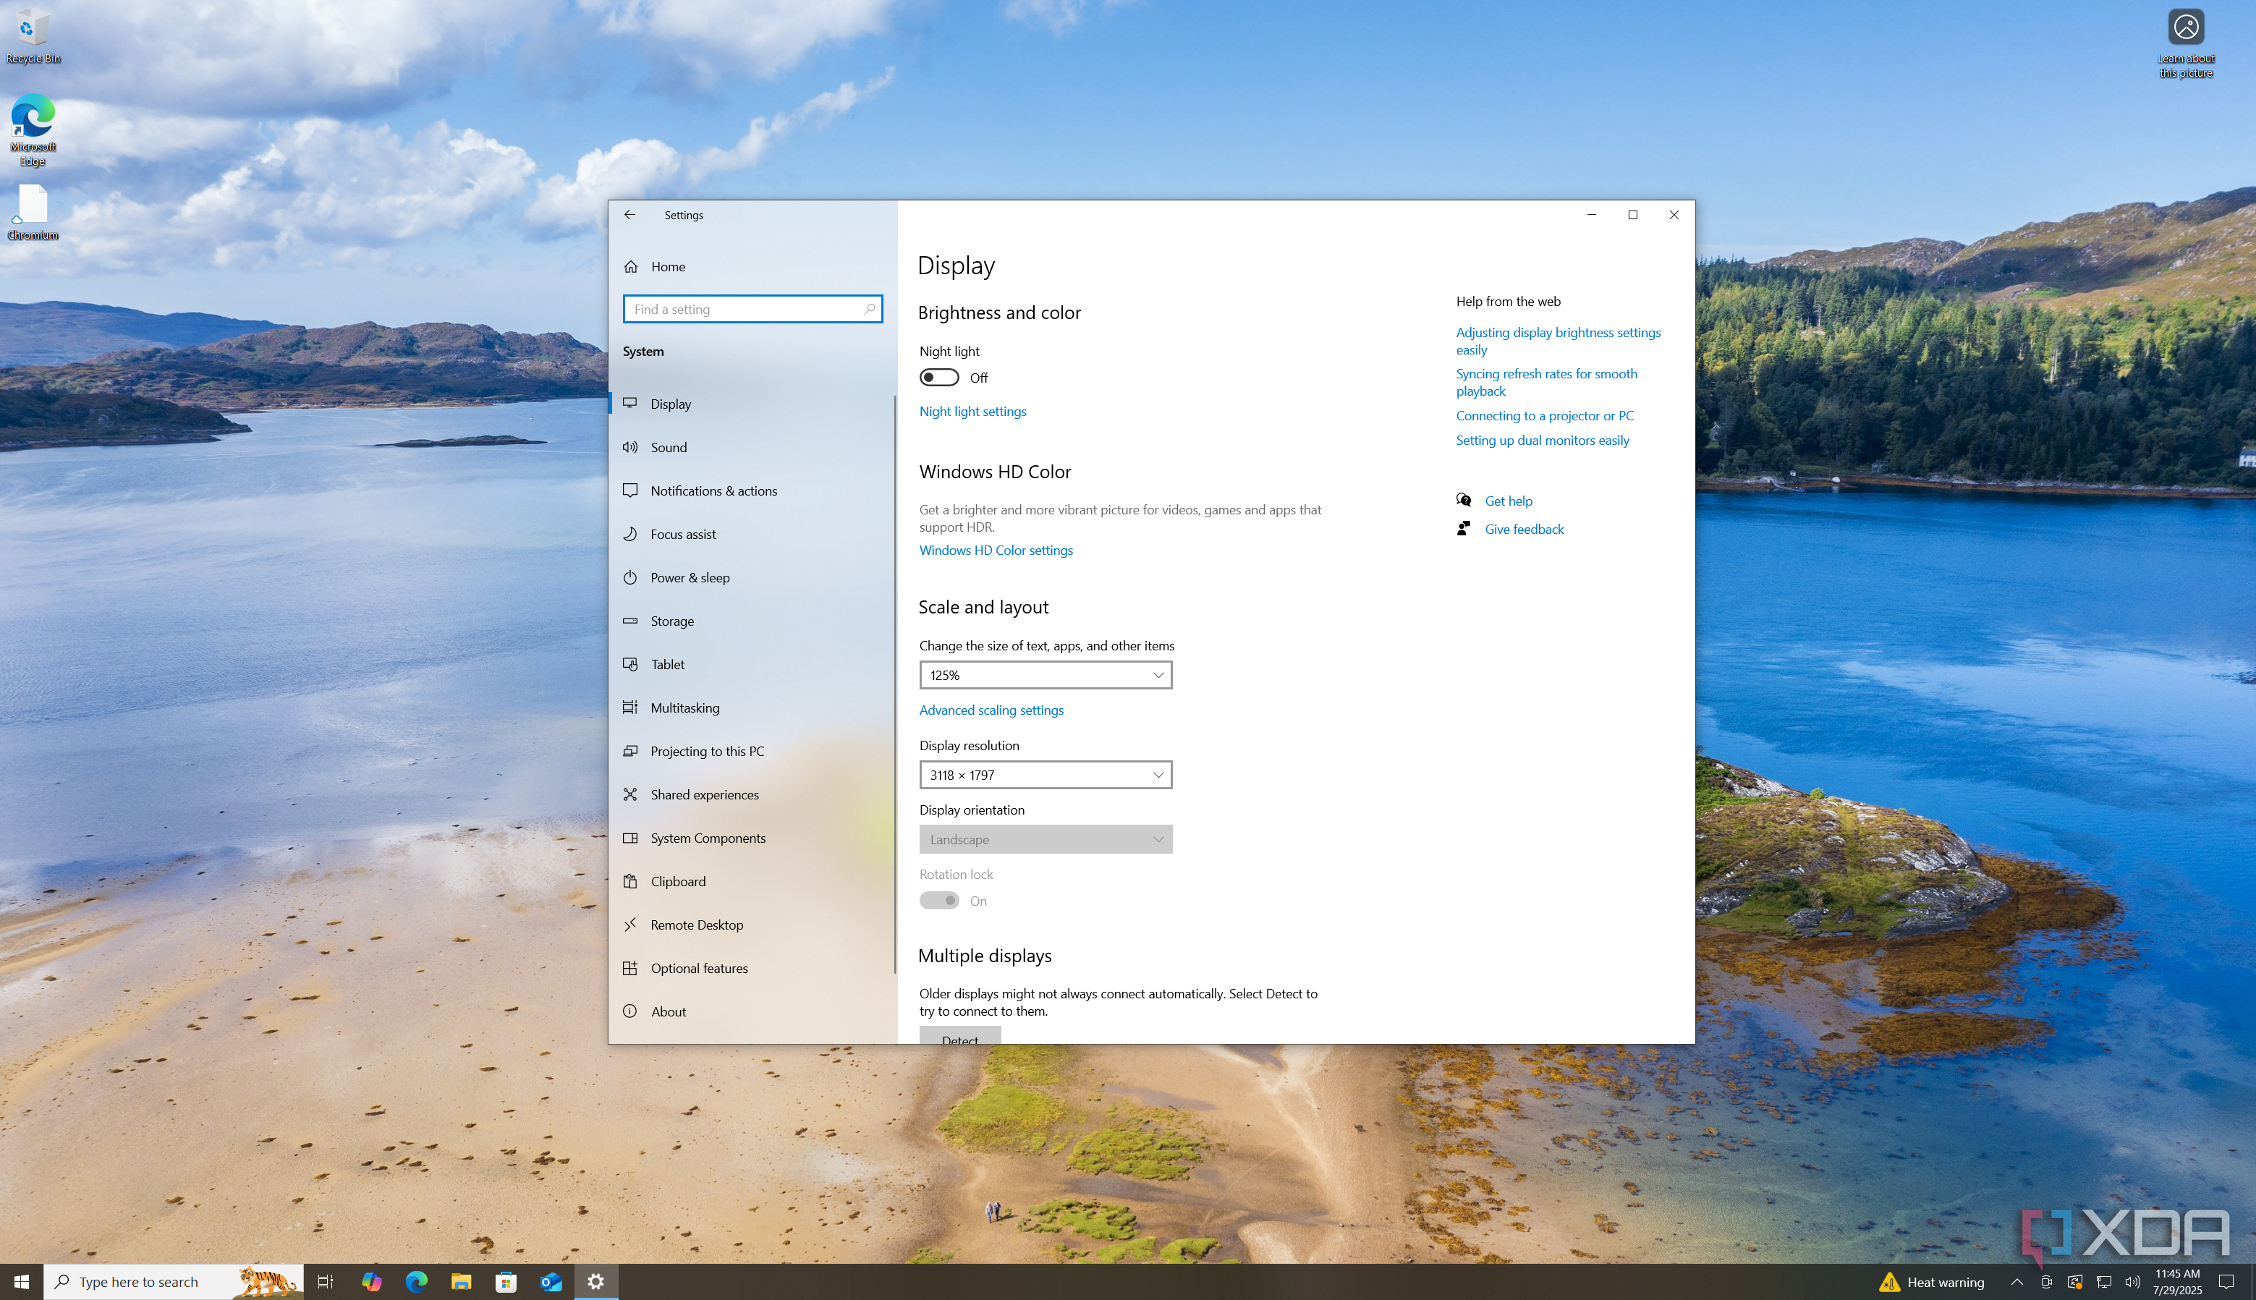Open Task View on the taskbar

pos(325,1282)
